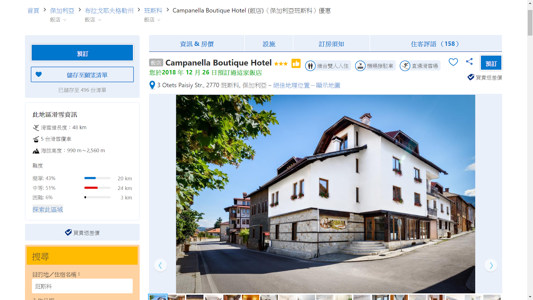Open the 布拉戈耶夫格勒州 breadcrumb link
This screenshot has height=300, width=533.
click(x=109, y=11)
